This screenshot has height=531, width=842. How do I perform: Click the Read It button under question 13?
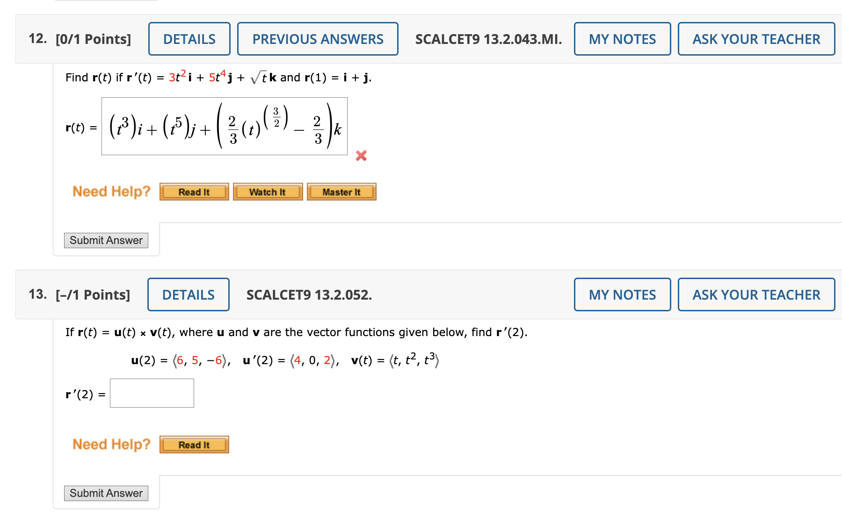194,445
